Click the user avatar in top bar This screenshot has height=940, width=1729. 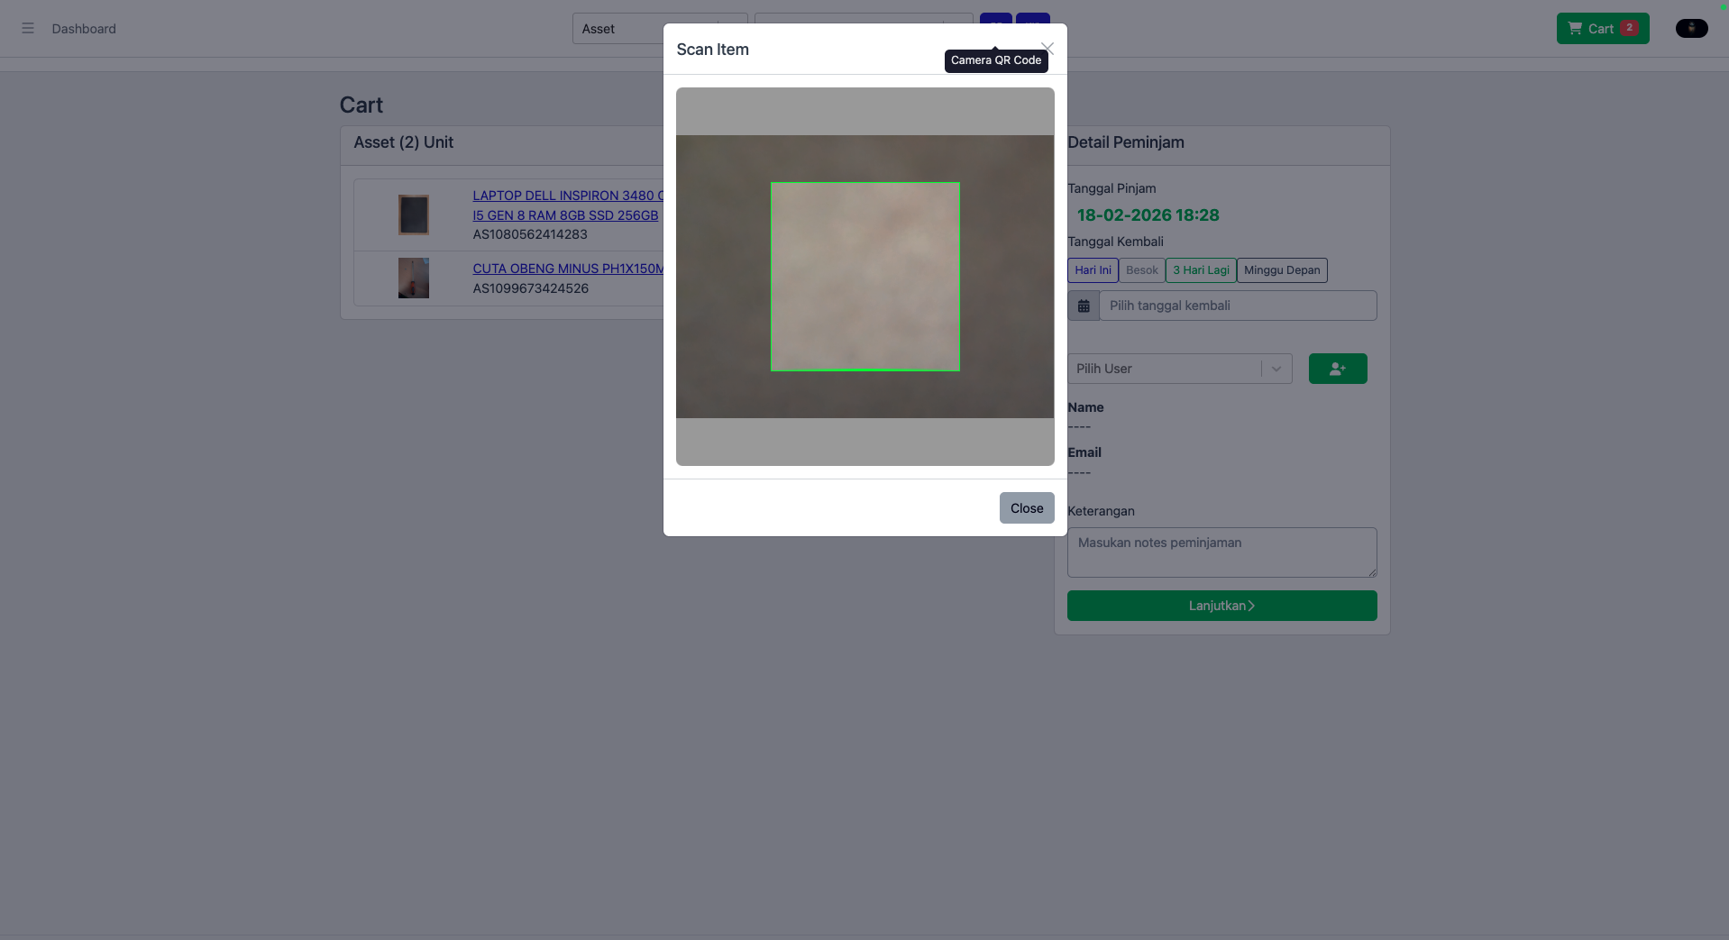tap(1690, 29)
